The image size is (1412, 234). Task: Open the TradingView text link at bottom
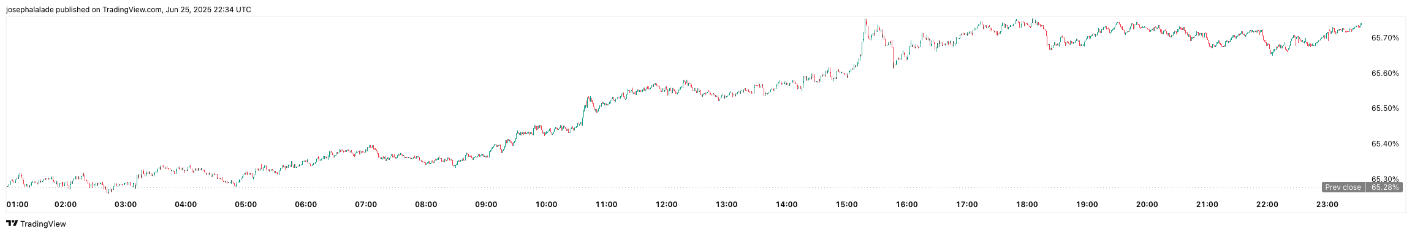(43, 224)
